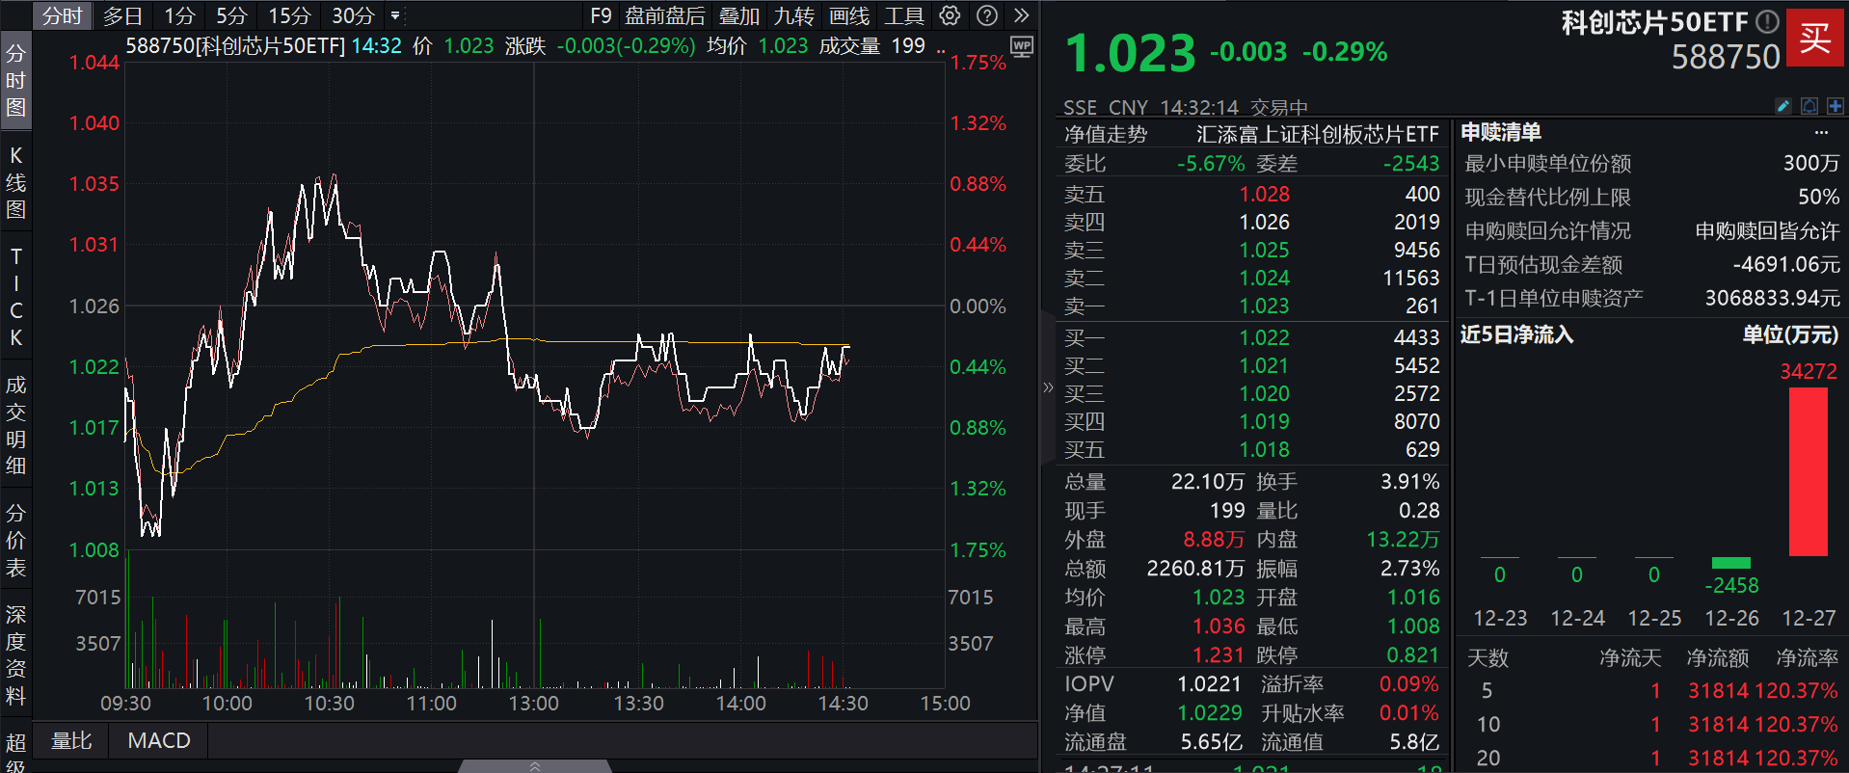Click 卖二 volume 11563
This screenshot has width=1849, height=773.
pyautogui.click(x=1410, y=278)
